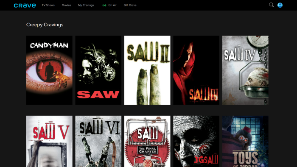Go to My Cravings

point(86,5)
